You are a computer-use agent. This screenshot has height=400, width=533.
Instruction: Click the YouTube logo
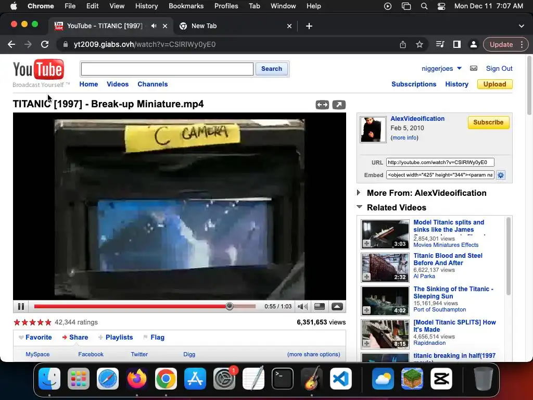39,69
